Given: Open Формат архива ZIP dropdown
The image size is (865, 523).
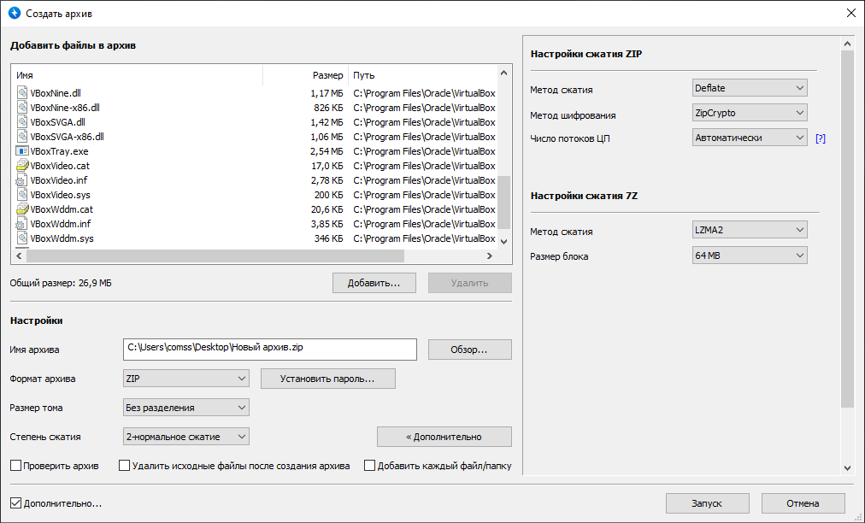Looking at the screenshot, I should [x=186, y=379].
